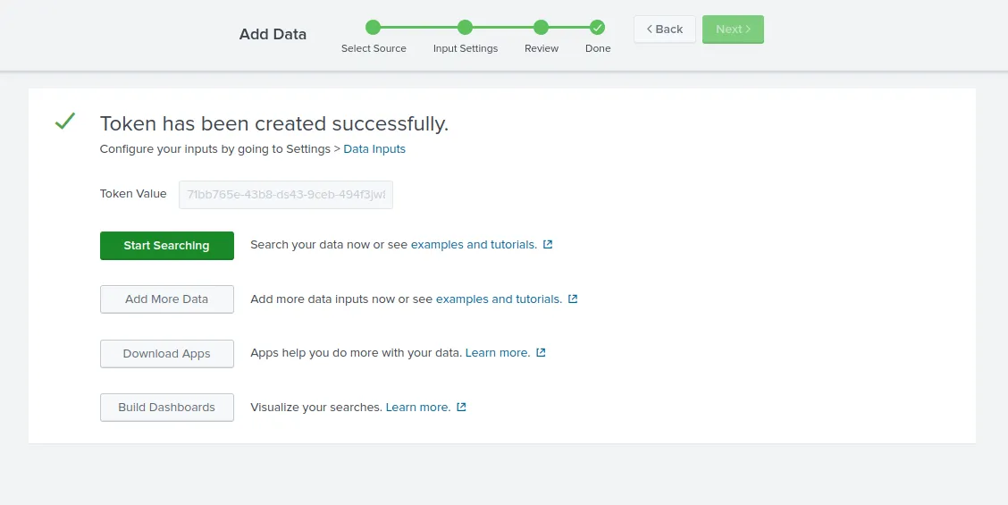Click the Next button
This screenshot has height=505, width=1008.
pos(733,29)
